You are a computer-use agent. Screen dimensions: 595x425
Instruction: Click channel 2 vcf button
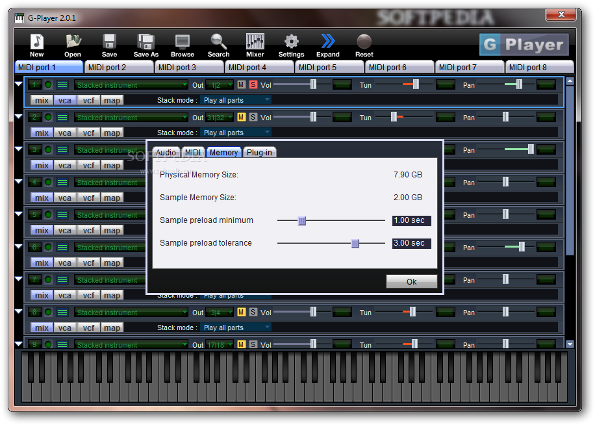(x=88, y=133)
